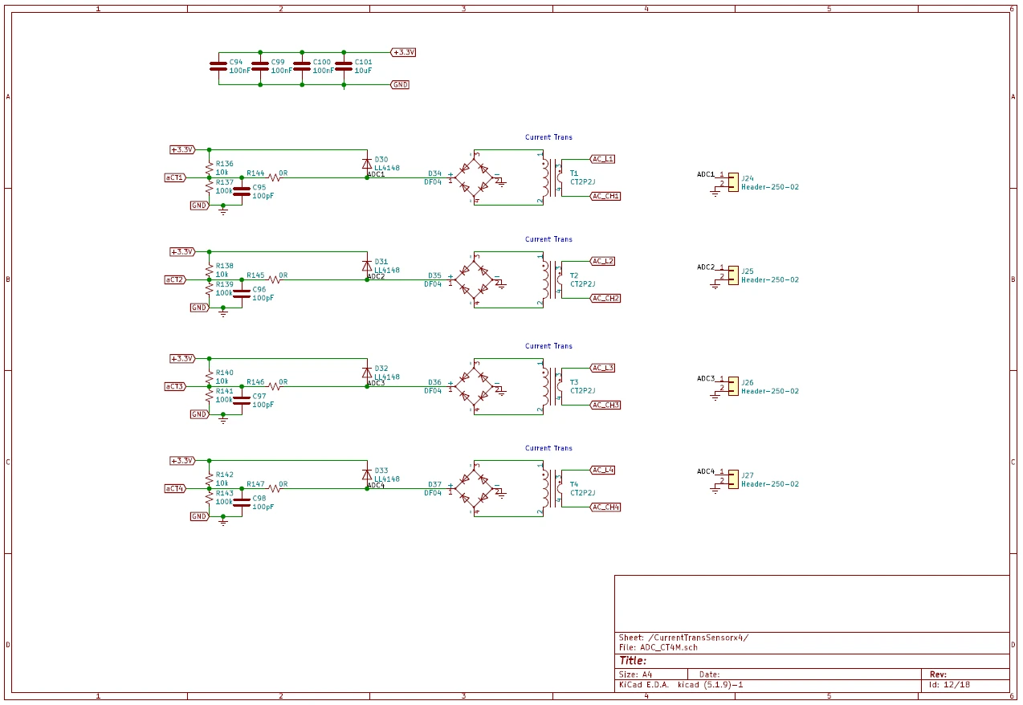Viewport: 1023px width, 705px height.
Task: Select the C97 100pF capacitor symbol
Action: point(241,400)
